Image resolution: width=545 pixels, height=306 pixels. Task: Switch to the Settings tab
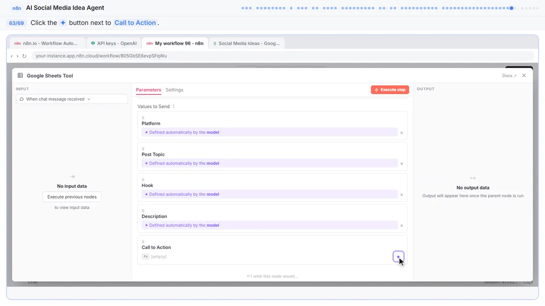pos(175,90)
